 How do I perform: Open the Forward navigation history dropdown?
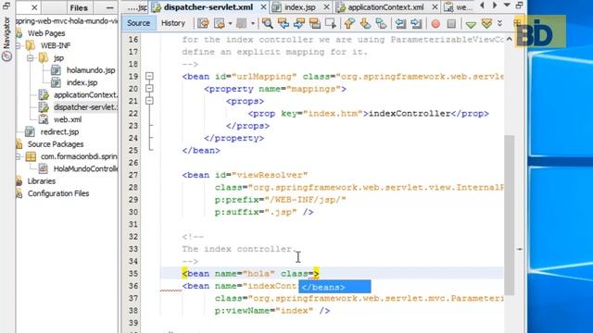coord(252,23)
